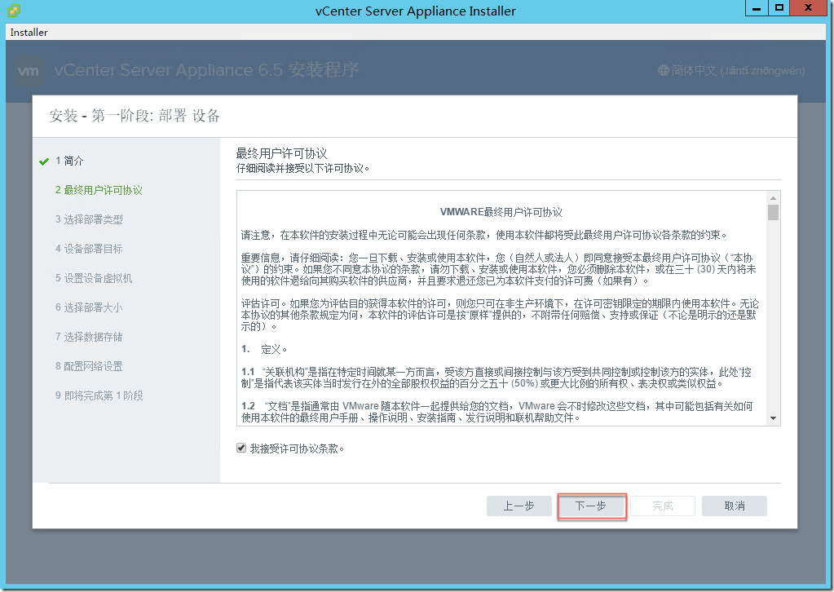Open the language globe selector 简体中文
Image resolution: width=834 pixels, height=592 pixels.
[x=731, y=70]
